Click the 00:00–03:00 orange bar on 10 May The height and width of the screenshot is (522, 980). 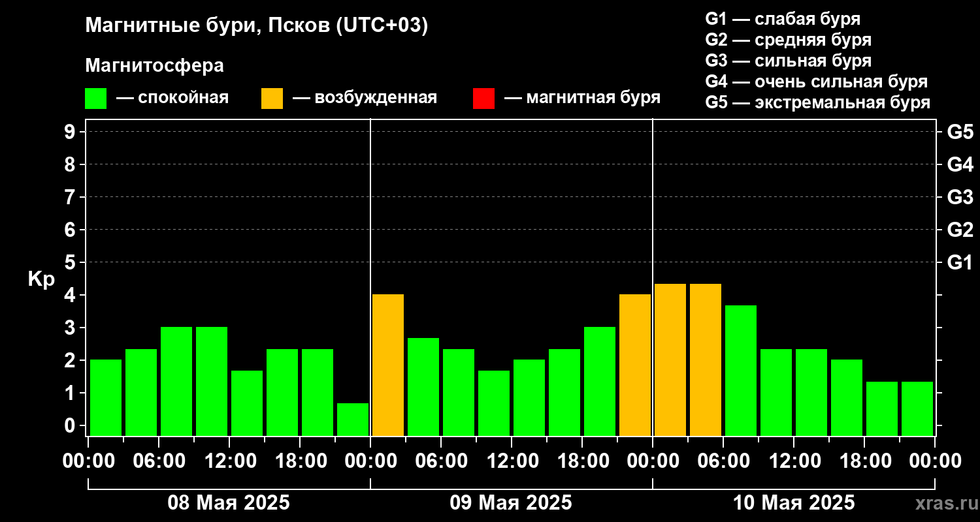click(x=670, y=360)
